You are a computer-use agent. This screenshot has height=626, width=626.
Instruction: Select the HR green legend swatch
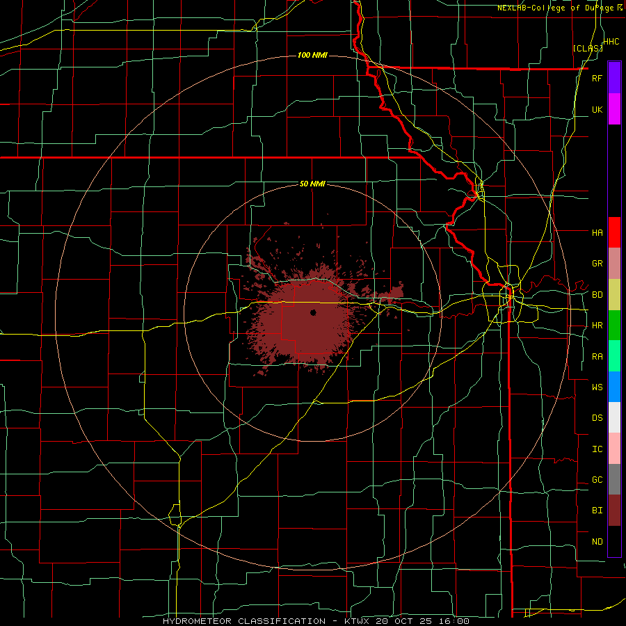(614, 326)
